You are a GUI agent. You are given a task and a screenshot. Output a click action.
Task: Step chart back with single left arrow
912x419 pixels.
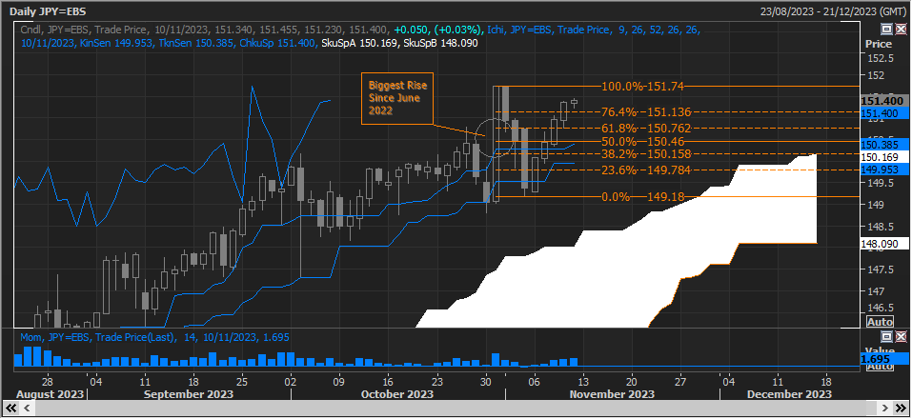tap(25, 408)
